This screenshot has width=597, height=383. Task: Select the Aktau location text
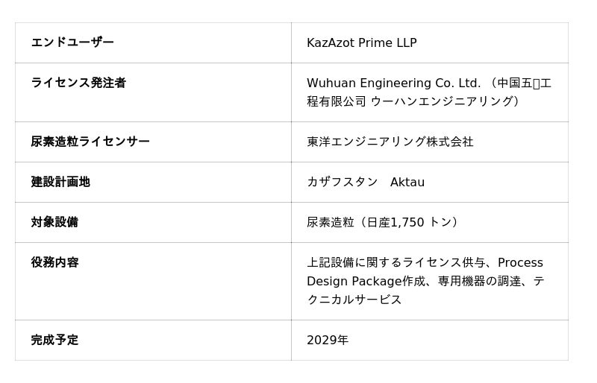click(x=407, y=182)
